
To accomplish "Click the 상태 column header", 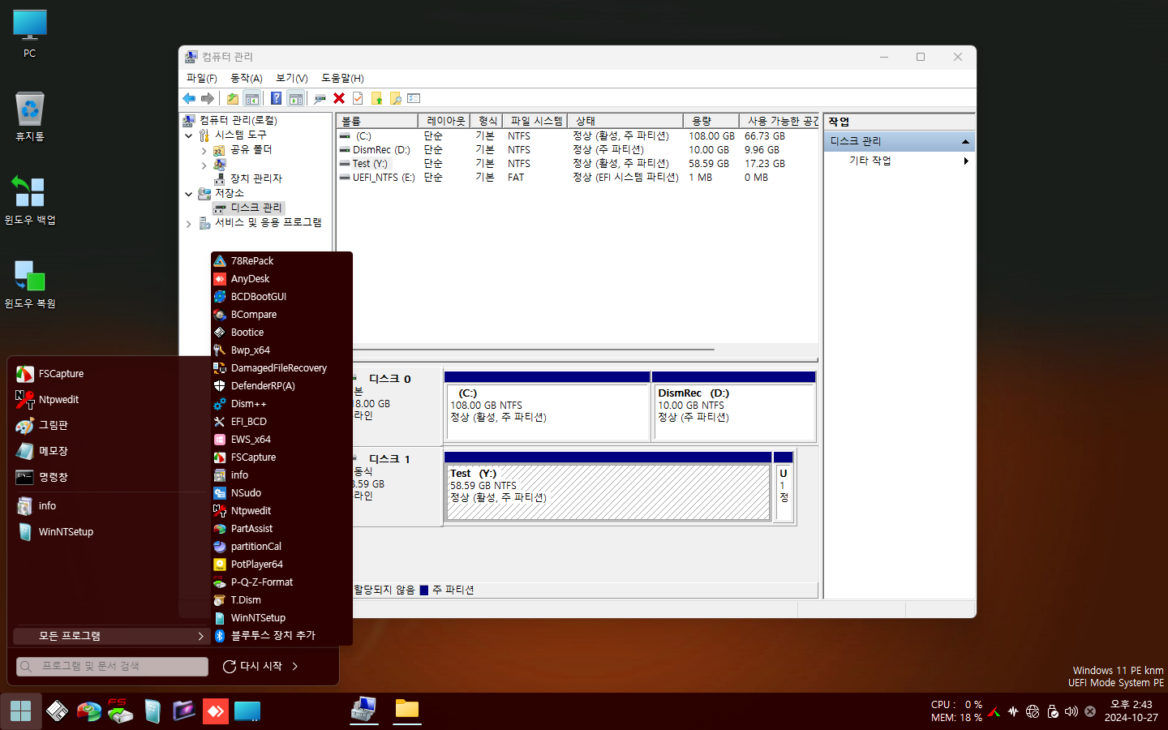I will point(625,121).
